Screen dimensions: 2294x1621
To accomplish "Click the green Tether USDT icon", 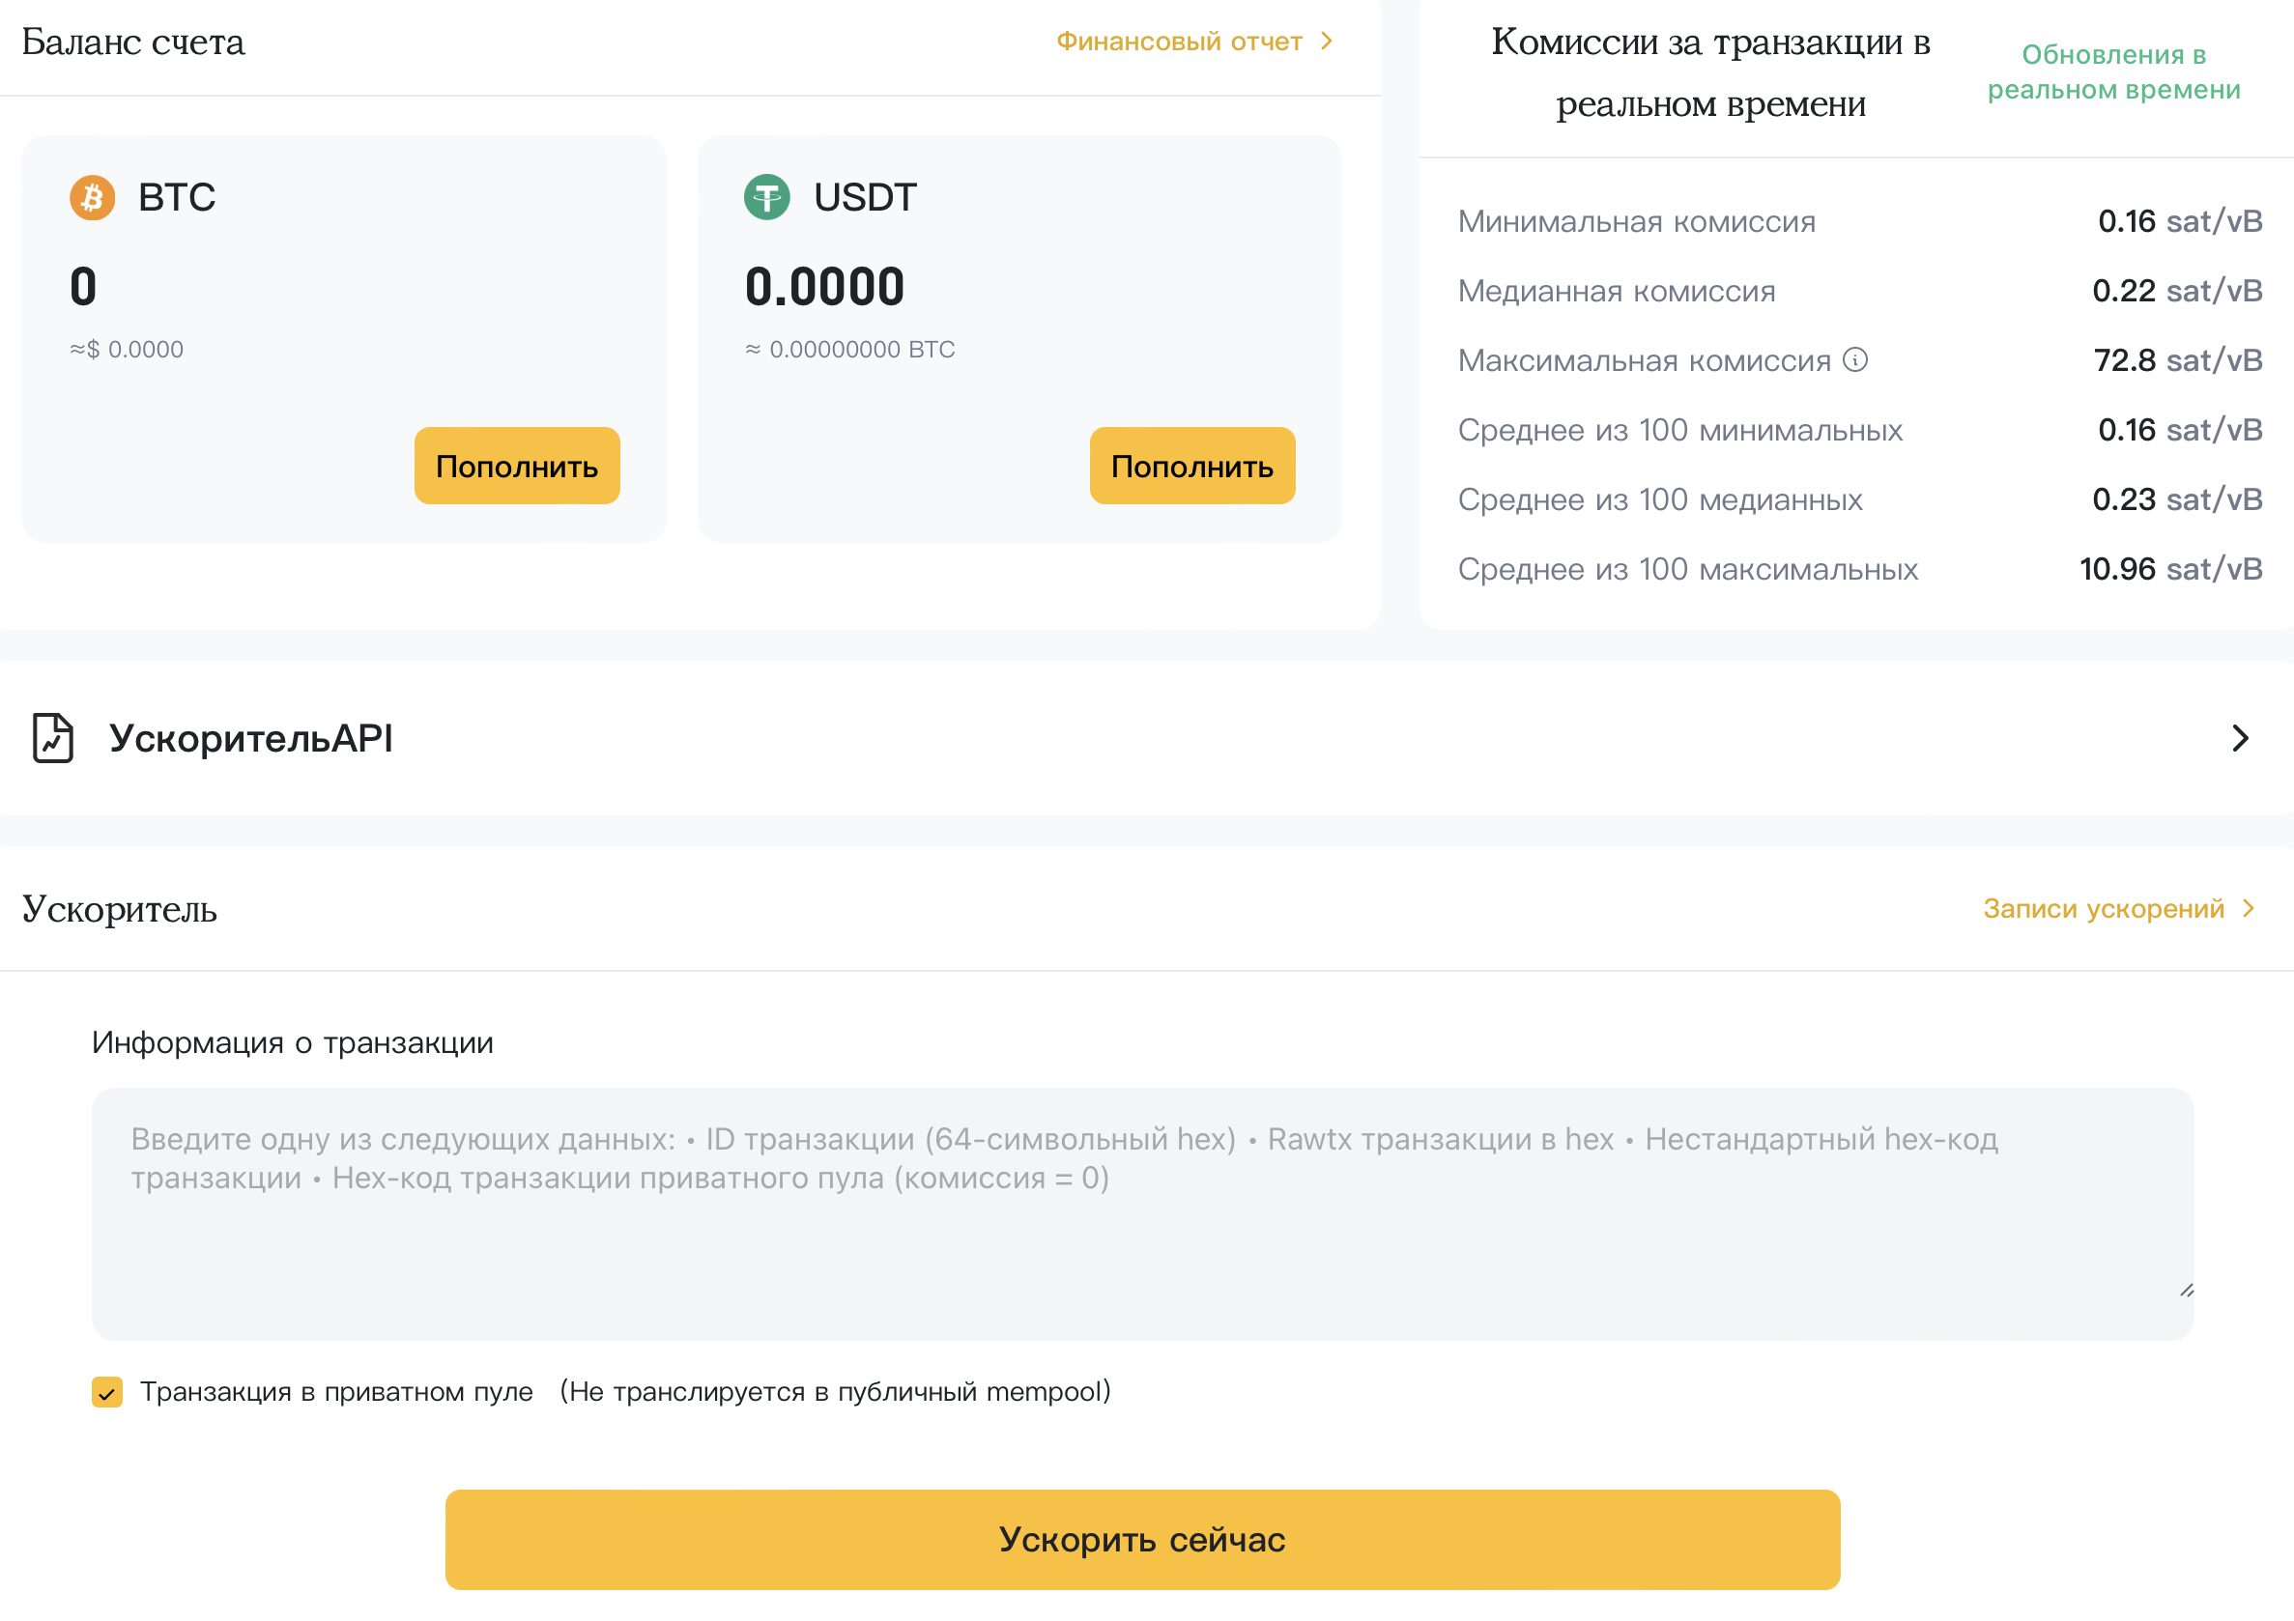I will pyautogui.click(x=766, y=197).
